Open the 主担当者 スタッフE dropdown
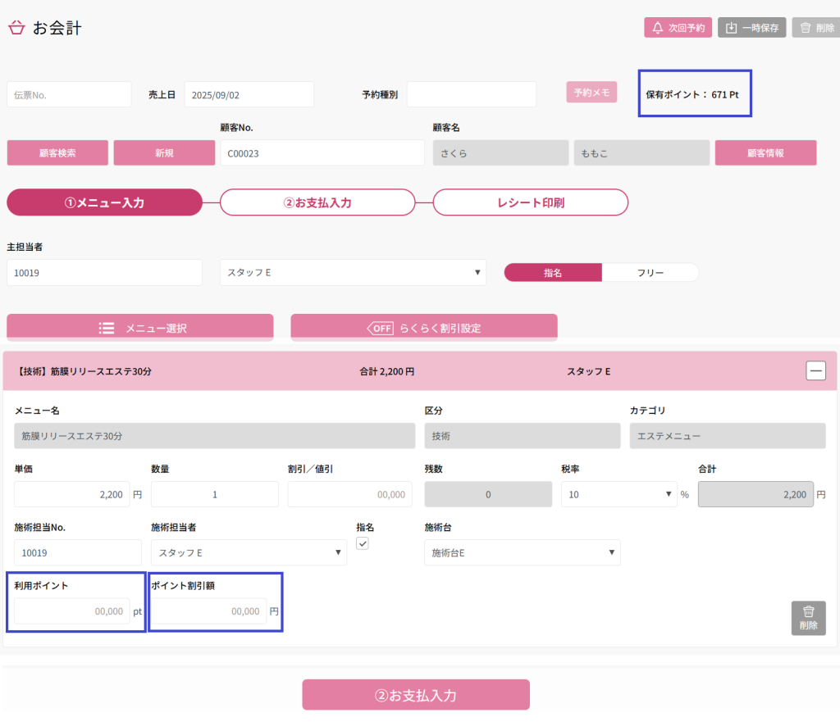840x722 pixels. click(353, 273)
